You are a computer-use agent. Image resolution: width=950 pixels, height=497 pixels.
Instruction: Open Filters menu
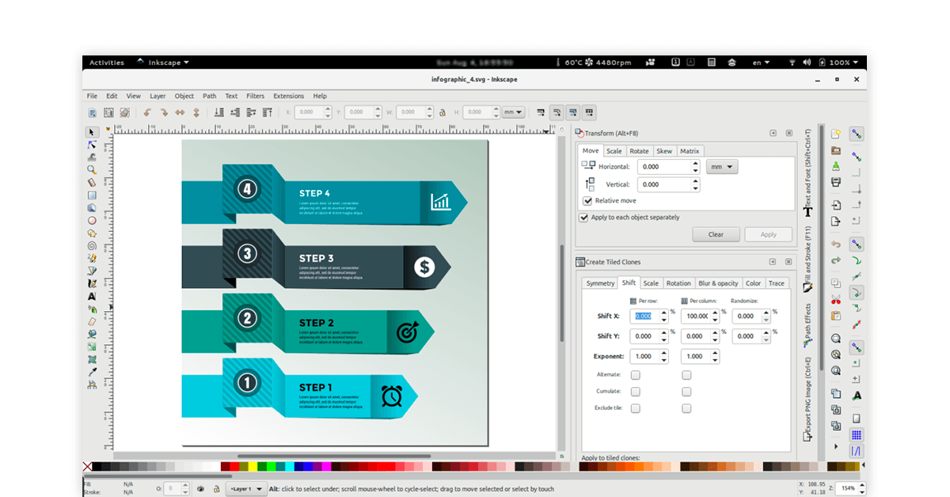(255, 96)
